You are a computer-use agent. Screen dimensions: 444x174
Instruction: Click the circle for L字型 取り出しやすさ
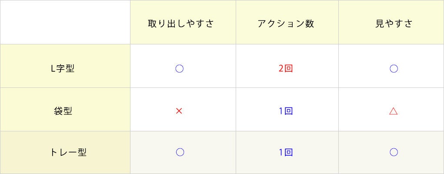coord(179,69)
